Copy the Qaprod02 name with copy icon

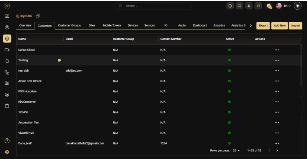(x=38, y=16)
